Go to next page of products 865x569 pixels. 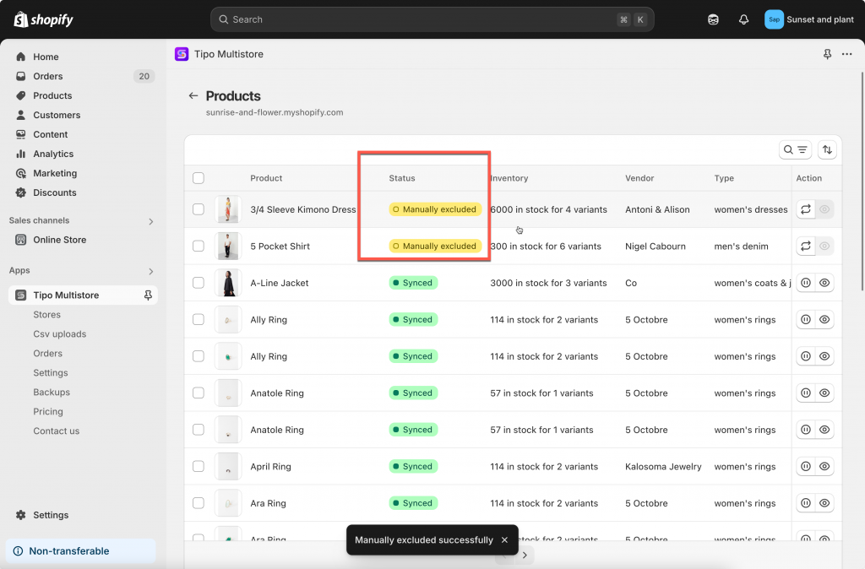coord(525,555)
